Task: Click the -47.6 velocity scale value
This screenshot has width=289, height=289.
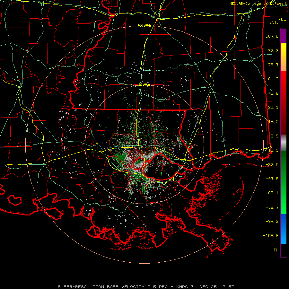Action: (272, 179)
